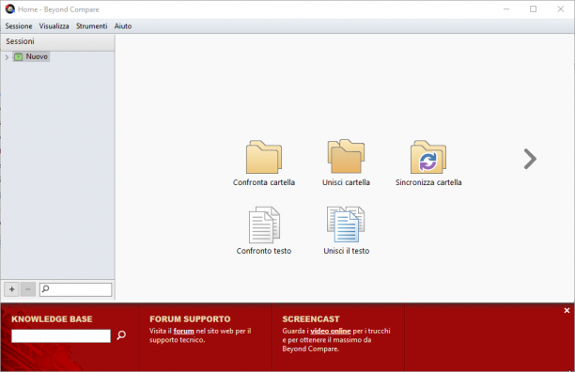Click the KNOWLEDGE BASE heading
The height and width of the screenshot is (372, 575).
pos(52,318)
